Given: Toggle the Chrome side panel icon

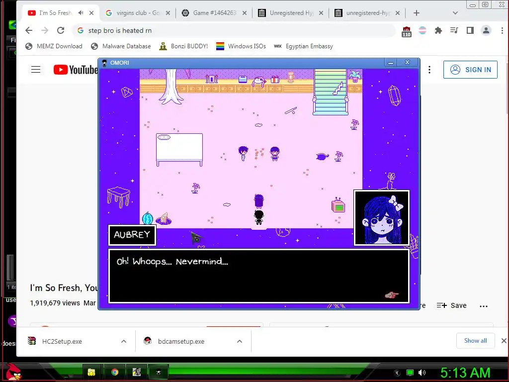Looking at the screenshot, I should tap(470, 30).
